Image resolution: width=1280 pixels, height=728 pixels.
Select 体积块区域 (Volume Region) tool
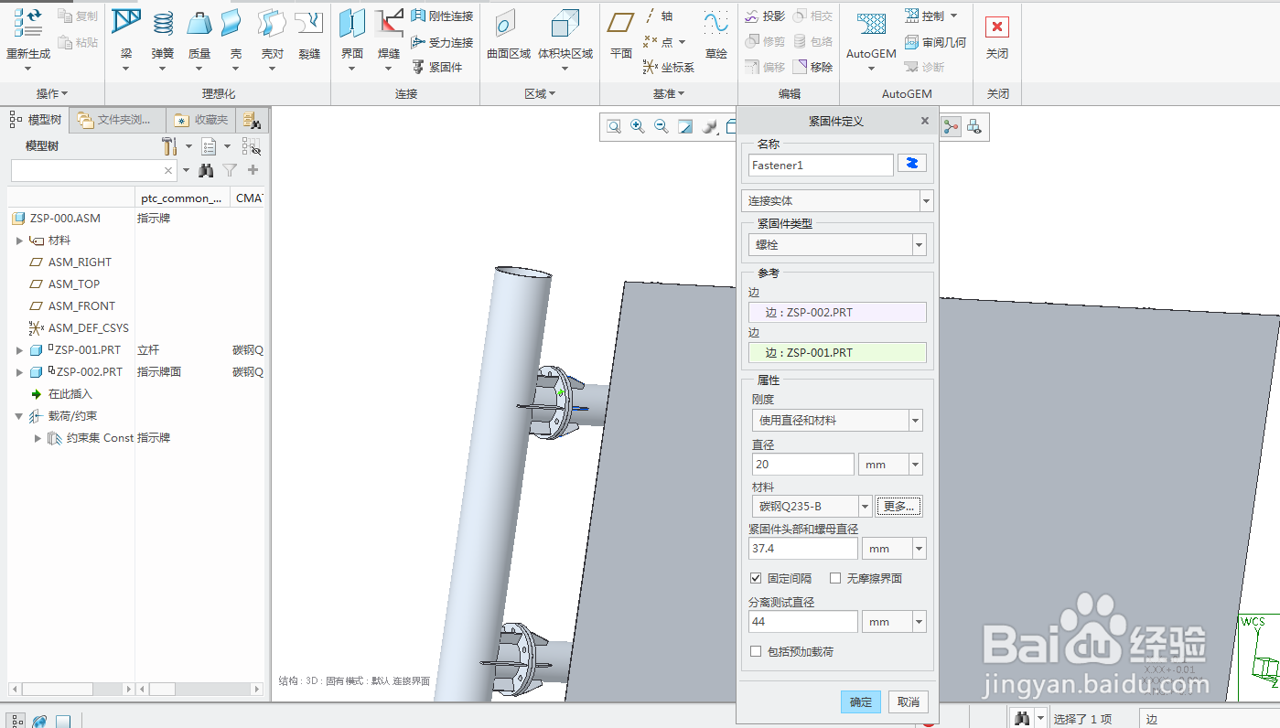[565, 34]
